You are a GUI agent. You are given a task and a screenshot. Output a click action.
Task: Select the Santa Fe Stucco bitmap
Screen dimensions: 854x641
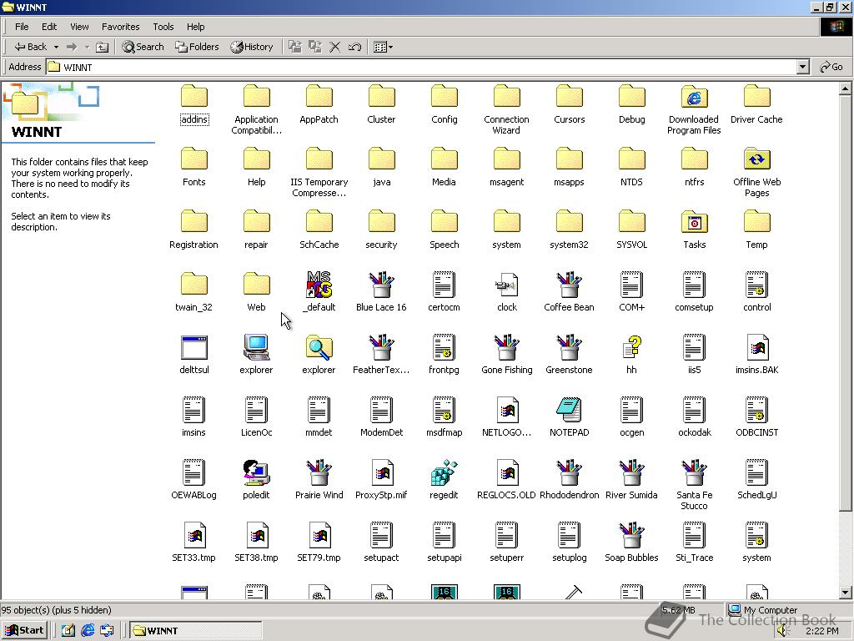[x=695, y=472]
